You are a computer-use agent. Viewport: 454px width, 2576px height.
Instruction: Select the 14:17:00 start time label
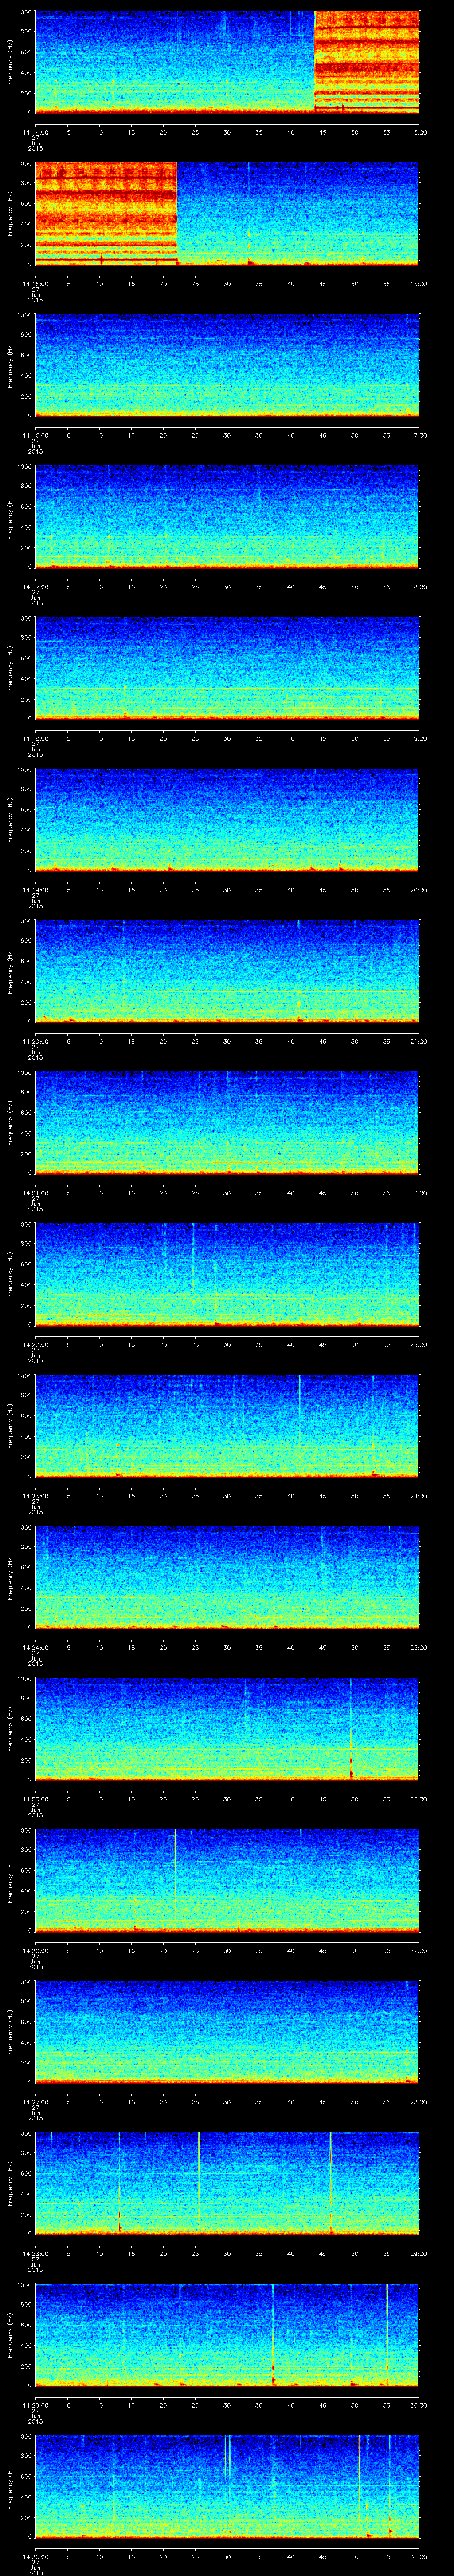(35, 586)
